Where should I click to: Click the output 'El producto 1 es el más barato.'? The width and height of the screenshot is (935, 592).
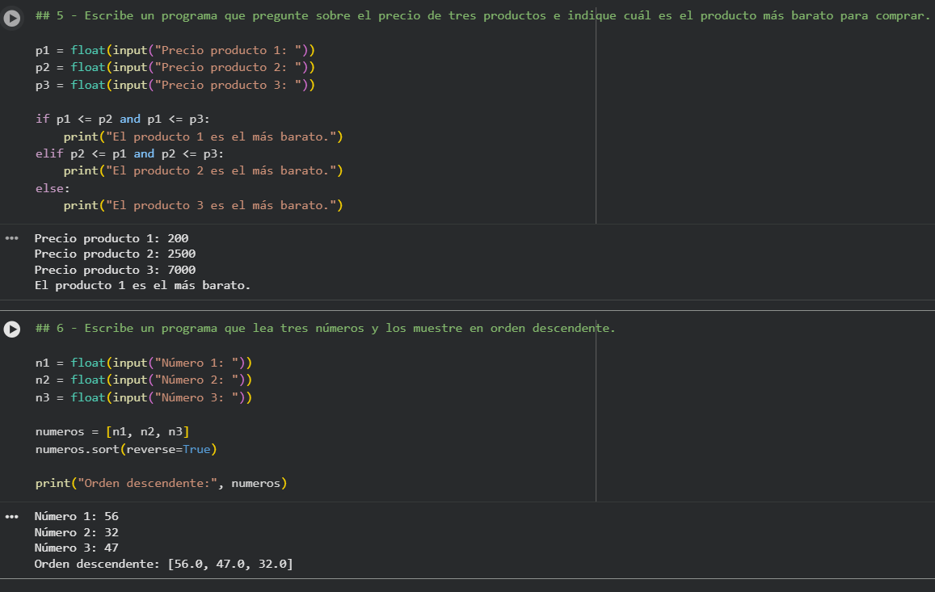pyautogui.click(x=142, y=285)
